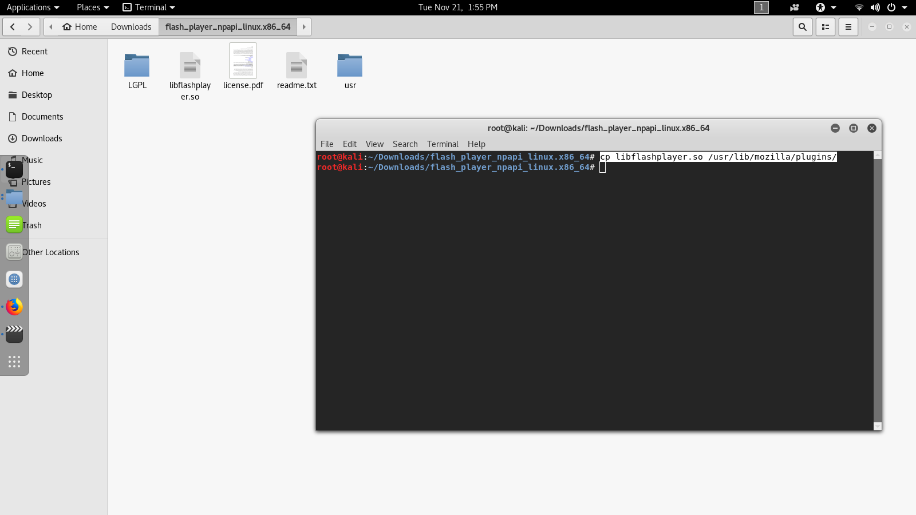916x515 pixels.
Task: Close the terminal window
Action: (x=872, y=128)
